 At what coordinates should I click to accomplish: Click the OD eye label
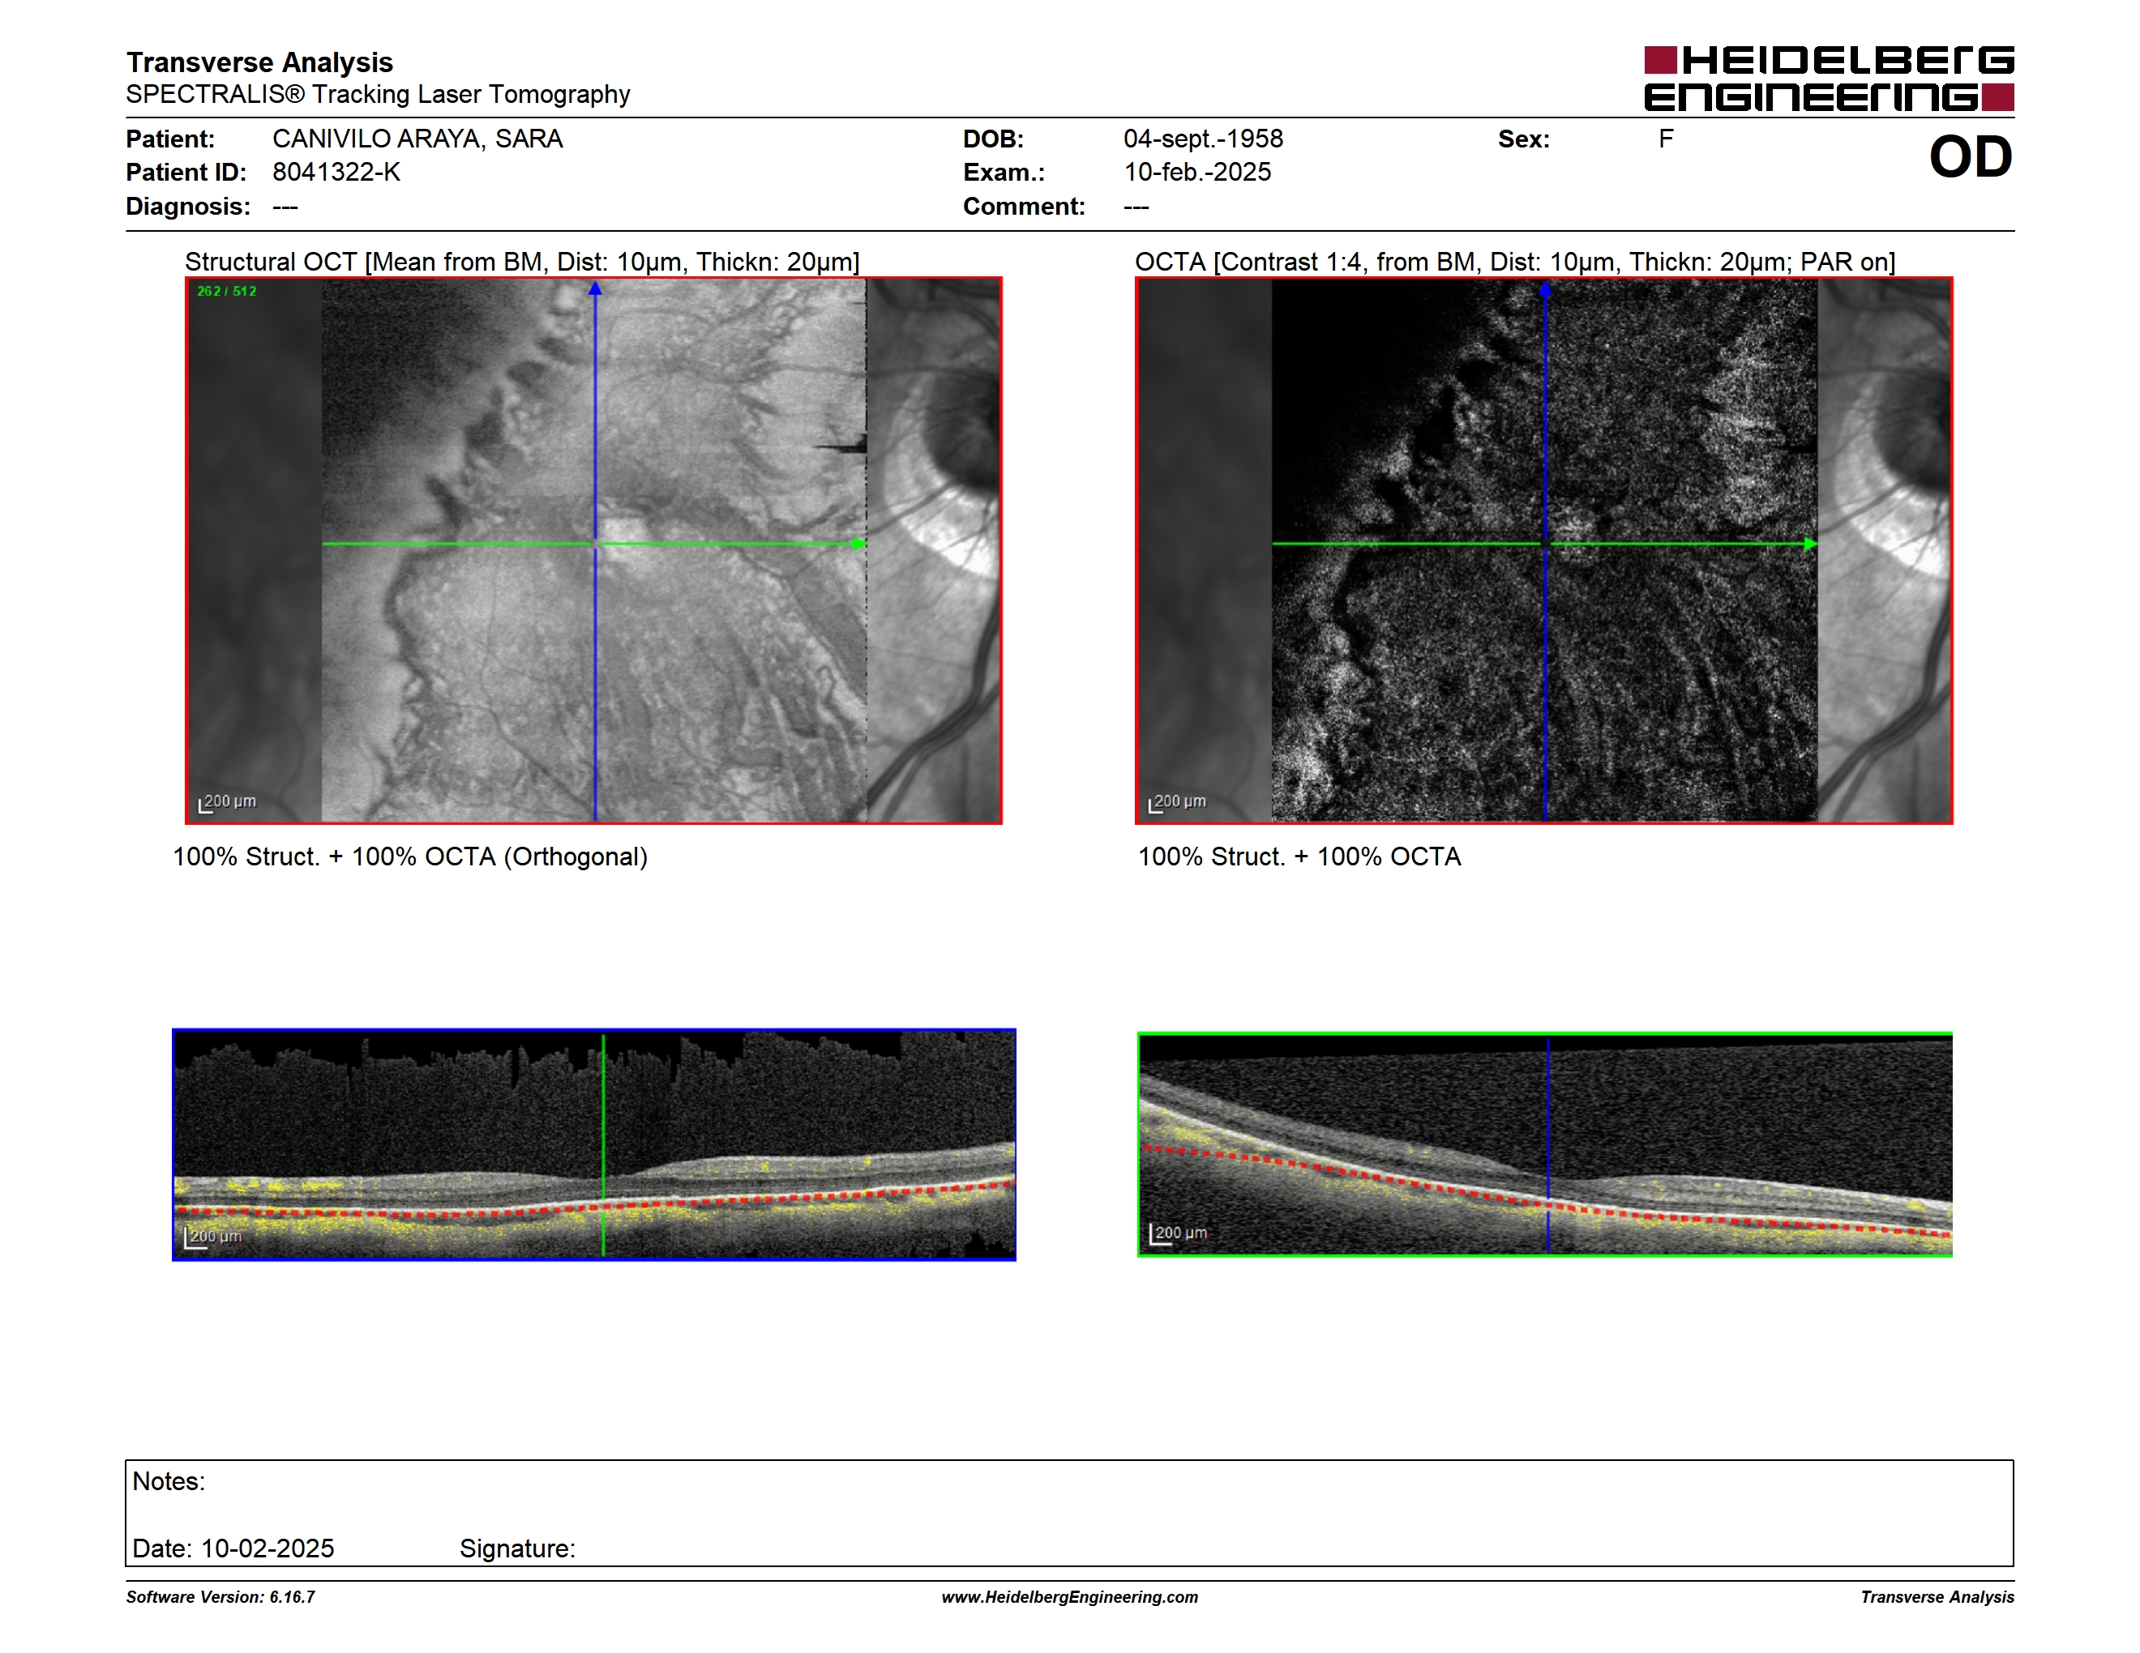point(1971,156)
